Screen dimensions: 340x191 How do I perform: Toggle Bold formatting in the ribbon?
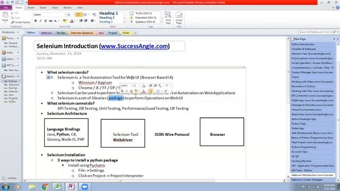[x=36, y=21]
